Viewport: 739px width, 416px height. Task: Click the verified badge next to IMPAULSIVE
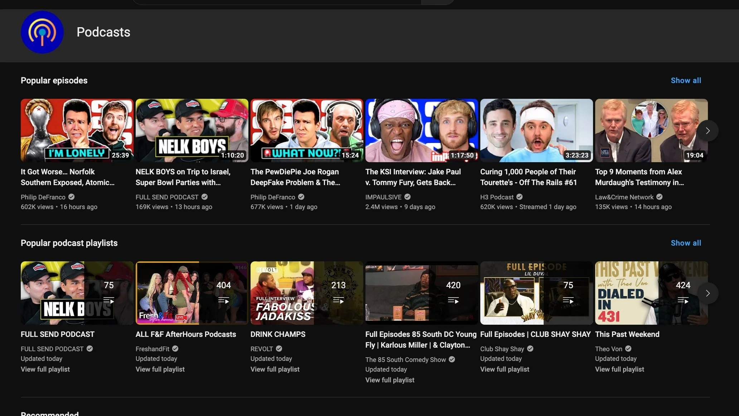click(408, 197)
